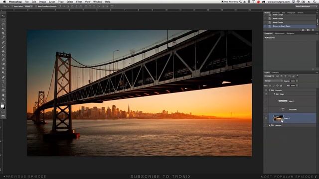The width and height of the screenshot is (319, 179).
Task: Collapse the Logo layer group
Action: click(274, 94)
